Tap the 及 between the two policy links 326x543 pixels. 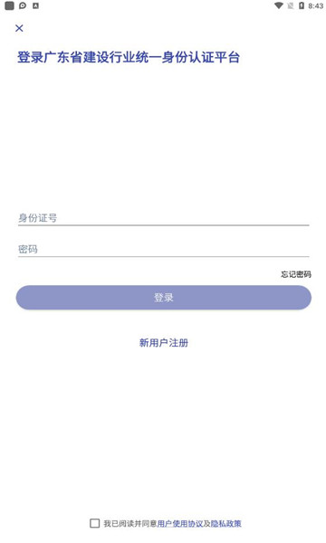206,524
